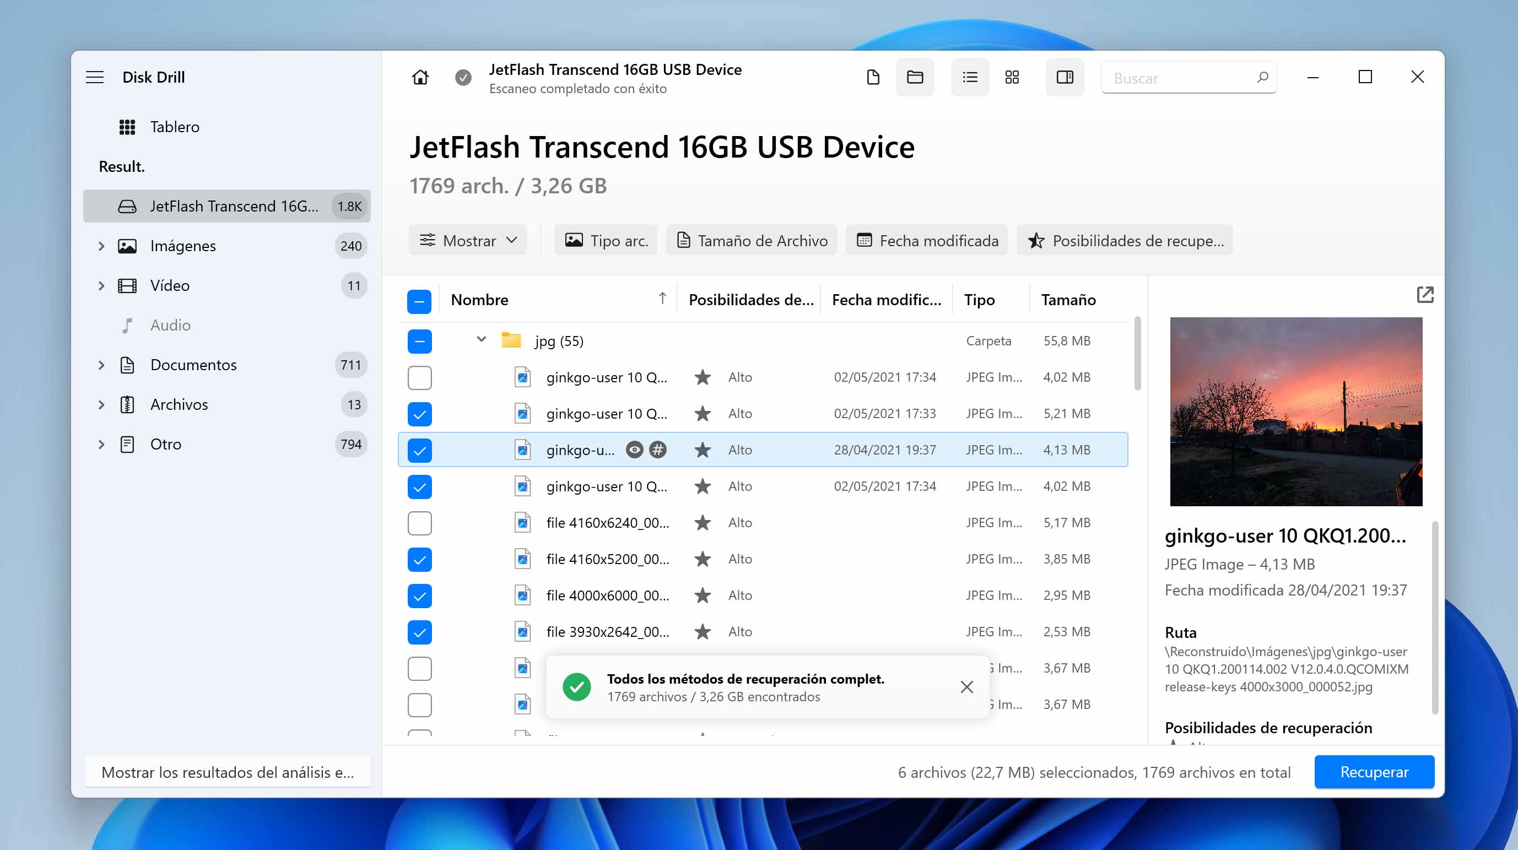Viewport: 1518px width, 850px height.
Task: Uncheck file 4160x5200 checkbox
Action: tap(419, 560)
